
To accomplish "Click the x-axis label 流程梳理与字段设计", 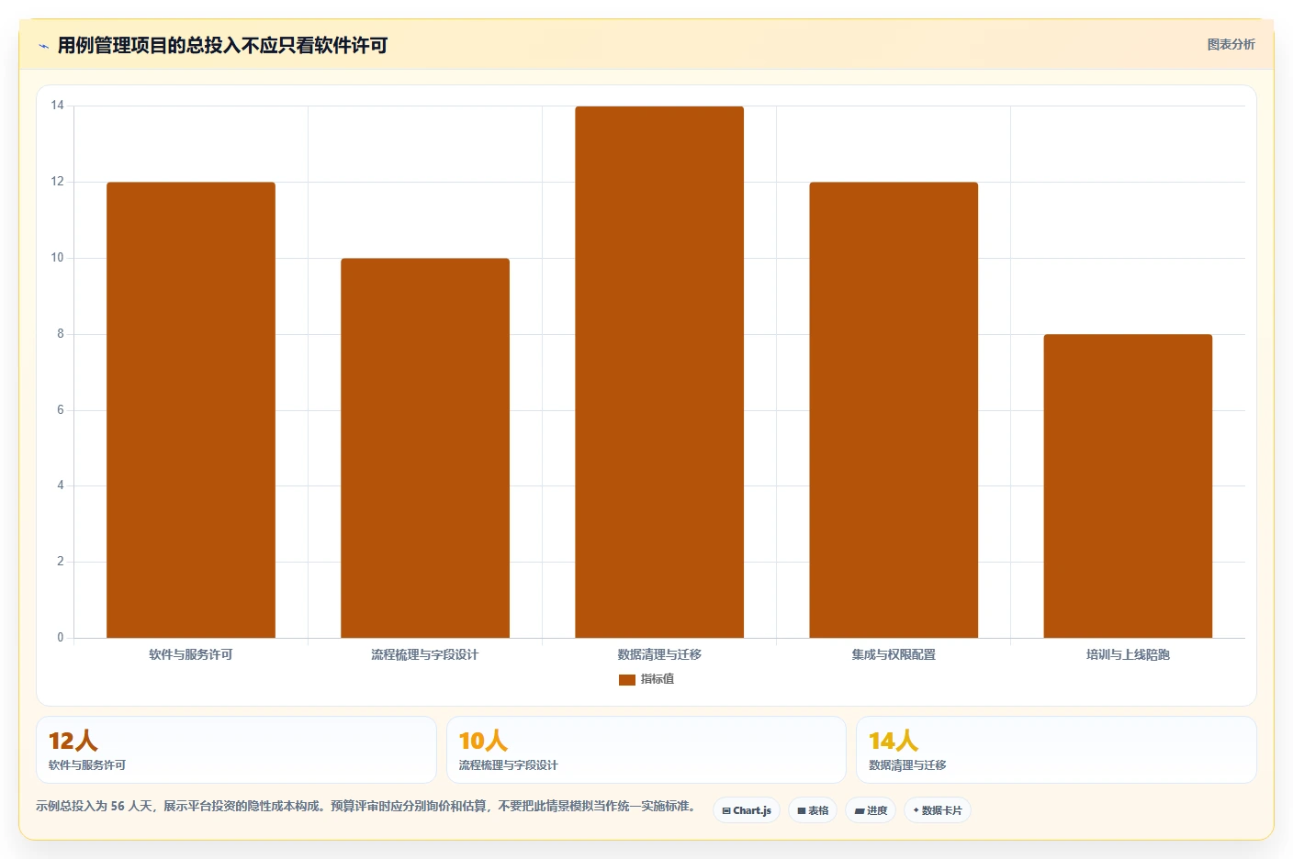I will (425, 654).
